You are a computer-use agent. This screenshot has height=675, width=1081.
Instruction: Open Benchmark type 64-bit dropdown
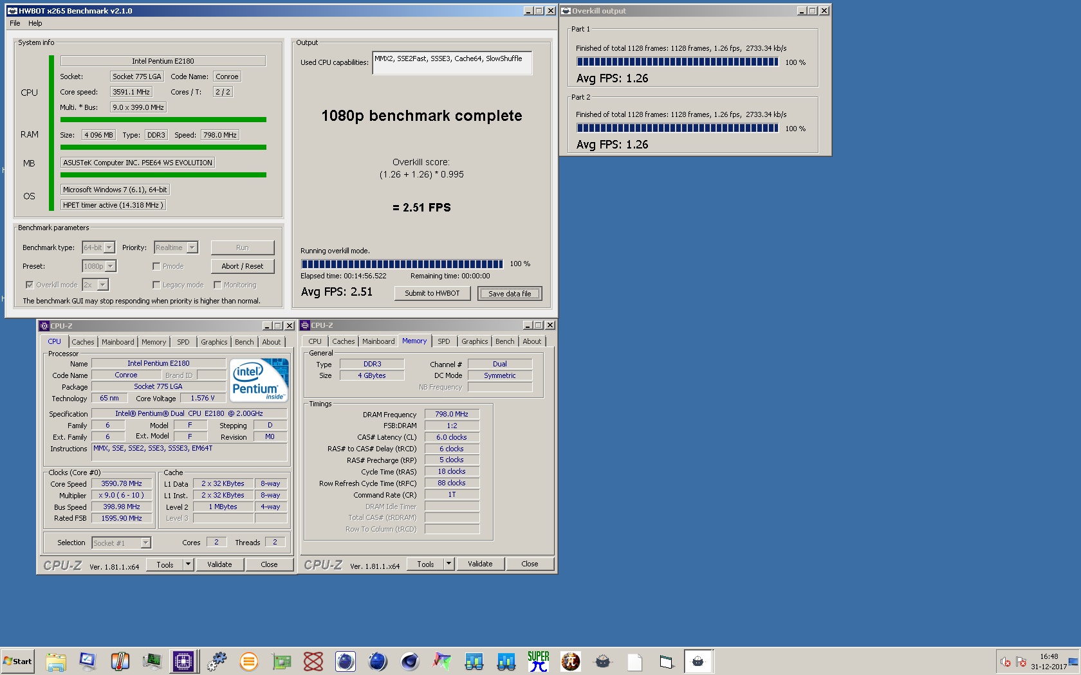click(98, 248)
